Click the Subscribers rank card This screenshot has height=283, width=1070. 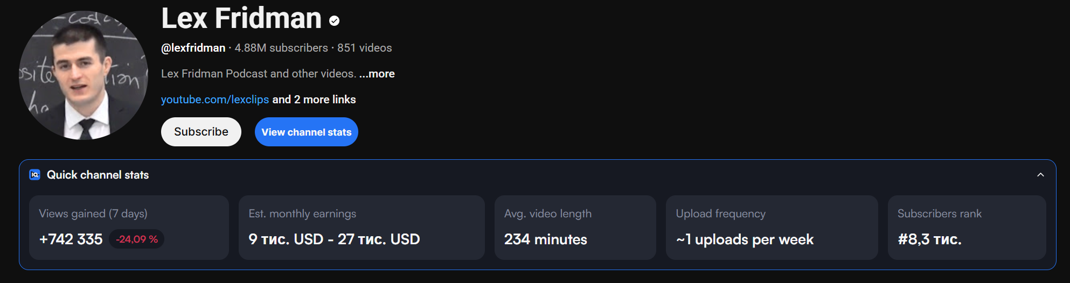click(967, 227)
